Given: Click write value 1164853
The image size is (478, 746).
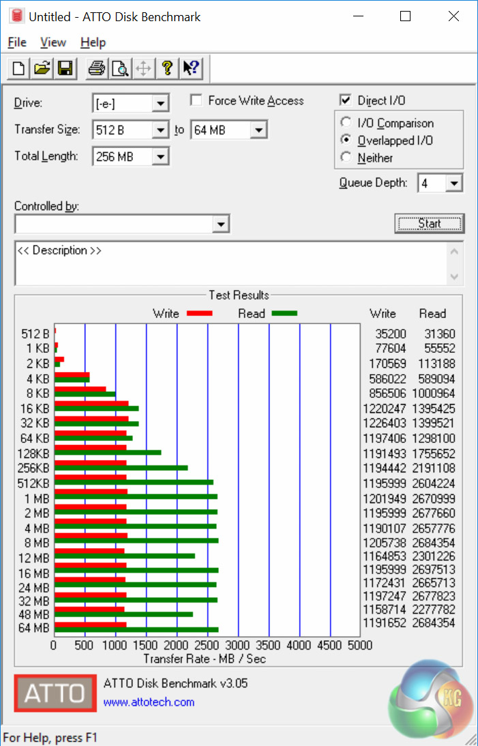Looking at the screenshot, I should (x=385, y=556).
